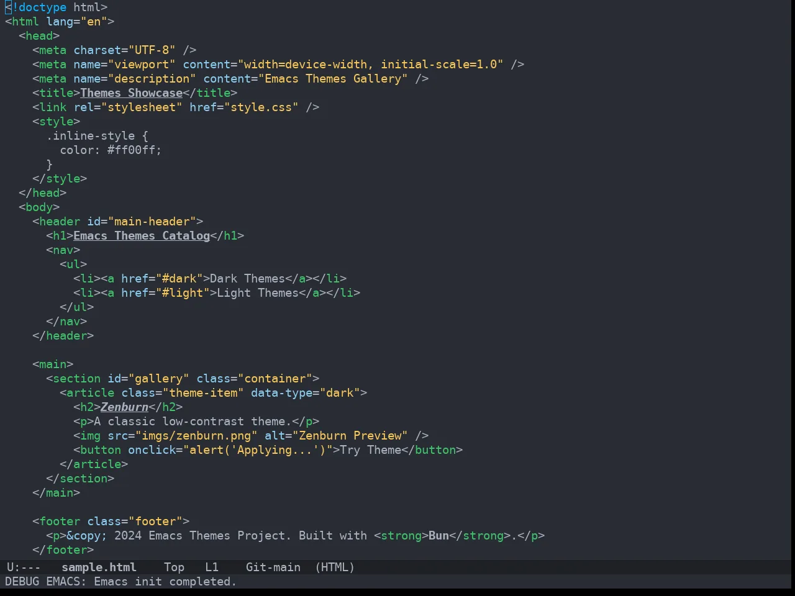
Task: Click the L1 line number indicator
Action: tap(212, 567)
